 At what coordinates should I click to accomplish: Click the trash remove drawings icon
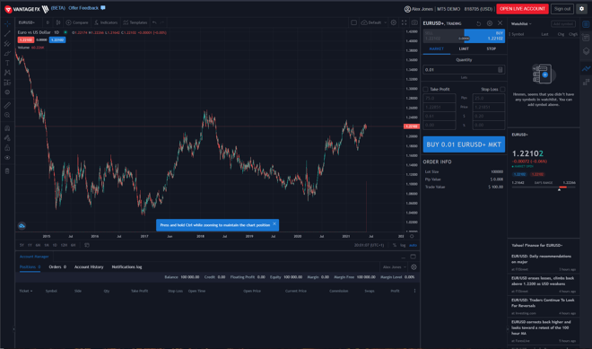pos(7,171)
